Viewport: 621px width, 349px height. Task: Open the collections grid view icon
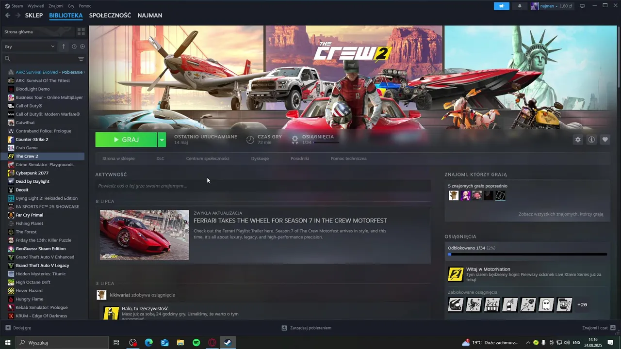[x=81, y=32]
